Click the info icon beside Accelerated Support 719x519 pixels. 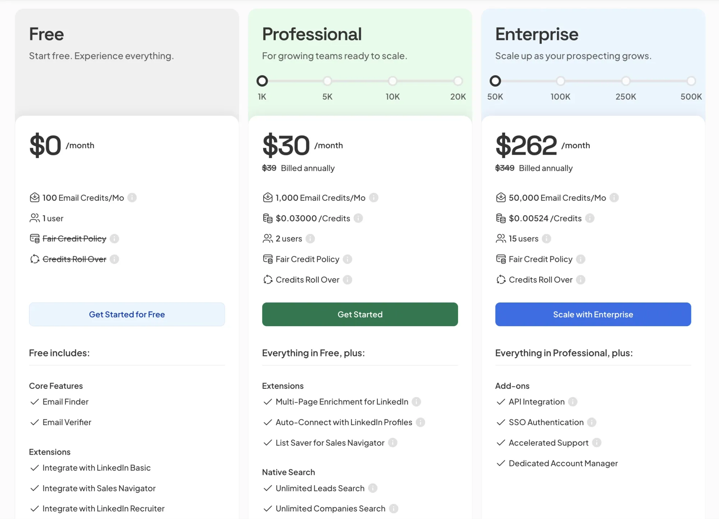[597, 443]
